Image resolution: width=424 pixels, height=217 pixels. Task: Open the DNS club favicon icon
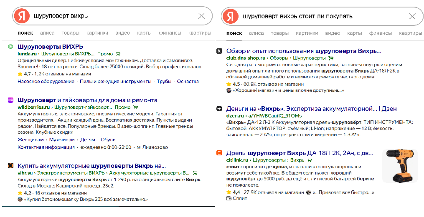[219, 51]
